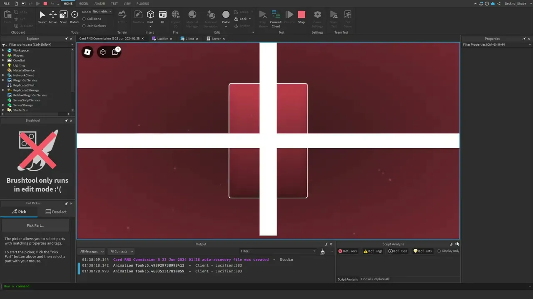Switch to the MODEL ribbon tab
The height and width of the screenshot is (299, 533).
click(x=83, y=4)
